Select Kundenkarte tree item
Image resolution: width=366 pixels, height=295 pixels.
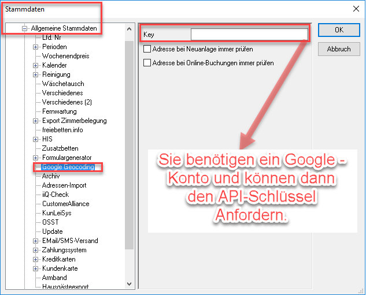60,268
